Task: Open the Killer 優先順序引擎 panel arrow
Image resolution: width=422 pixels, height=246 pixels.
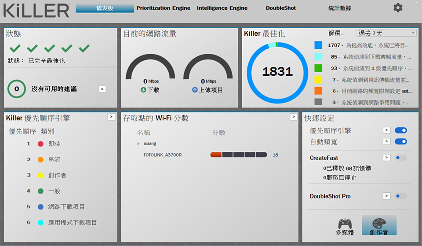Action: click(111, 117)
